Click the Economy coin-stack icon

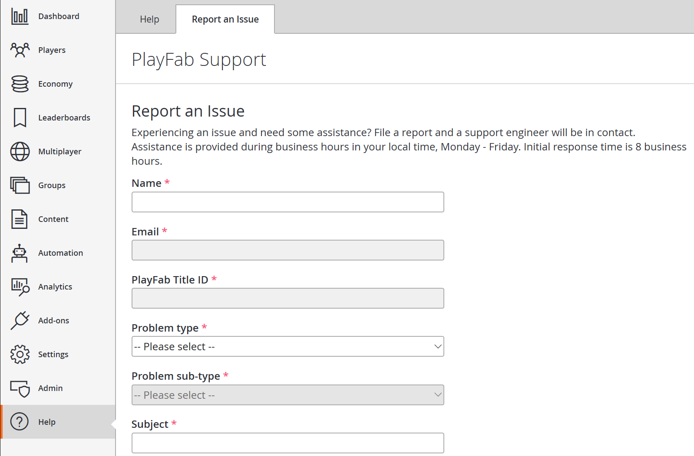coord(20,84)
